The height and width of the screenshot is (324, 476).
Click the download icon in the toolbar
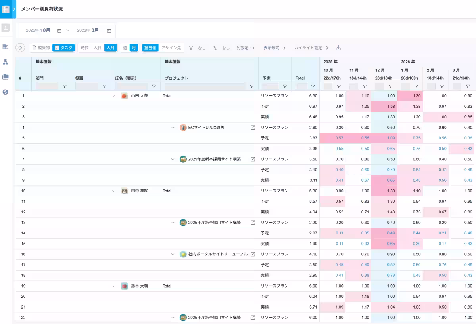pos(338,48)
